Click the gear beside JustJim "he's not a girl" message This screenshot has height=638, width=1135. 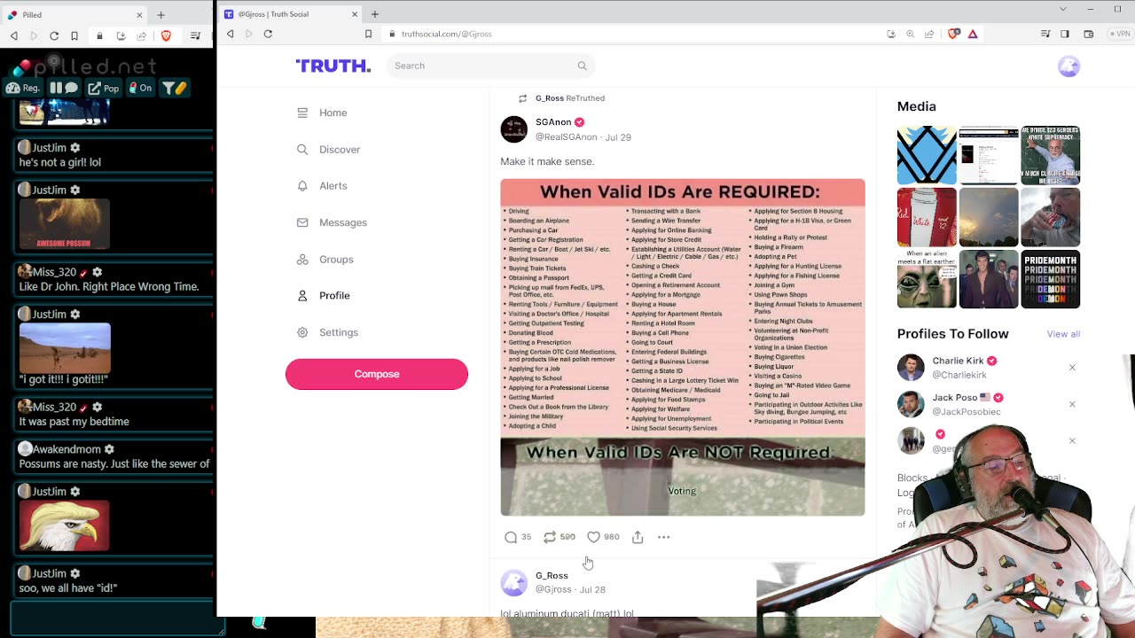coord(75,148)
